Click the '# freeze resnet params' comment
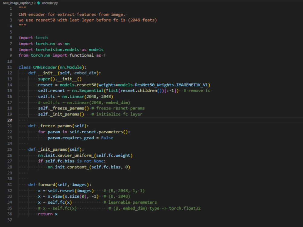Screen dimensions: 303x227 118,108
